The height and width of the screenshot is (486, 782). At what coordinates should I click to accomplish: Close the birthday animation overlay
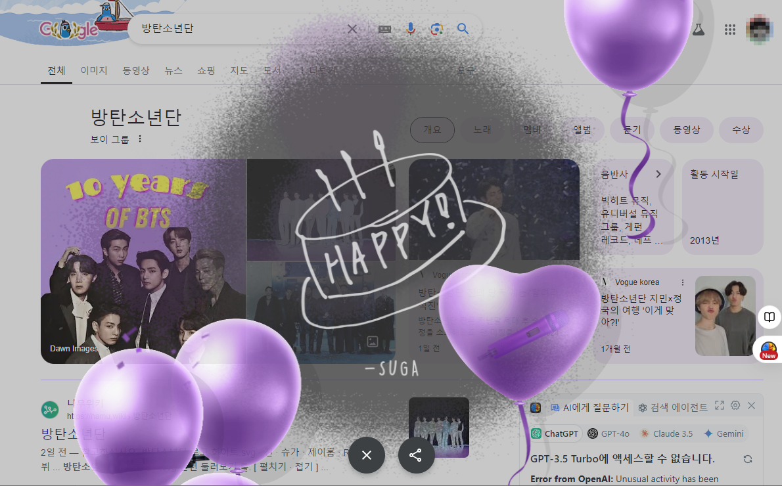[367, 455]
